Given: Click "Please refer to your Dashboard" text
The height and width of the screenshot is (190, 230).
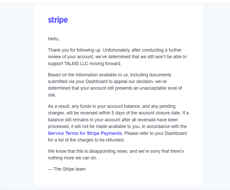Looking at the screenshot, I should (156, 133).
